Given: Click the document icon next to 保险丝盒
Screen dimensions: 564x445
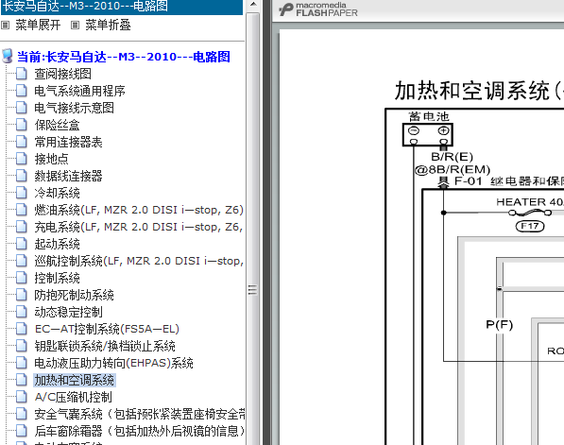Looking at the screenshot, I should coord(22,125).
